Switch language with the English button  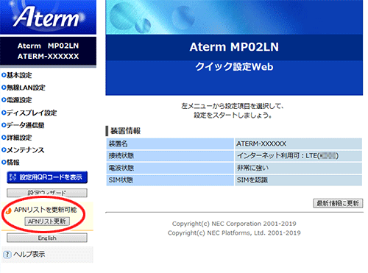(47, 238)
